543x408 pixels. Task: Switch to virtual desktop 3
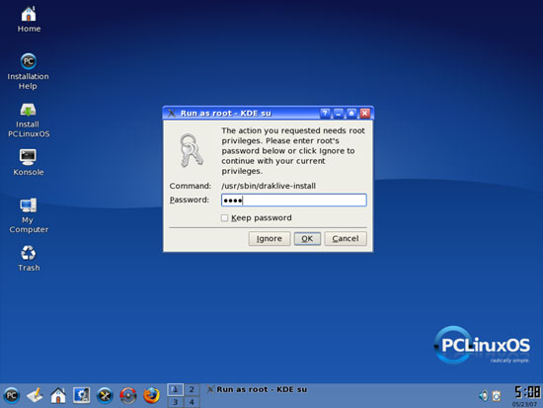[x=175, y=402]
